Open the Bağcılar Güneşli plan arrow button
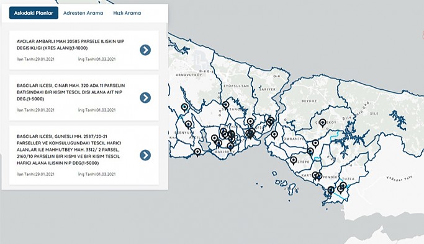The height and width of the screenshot is (244, 424). click(x=145, y=155)
